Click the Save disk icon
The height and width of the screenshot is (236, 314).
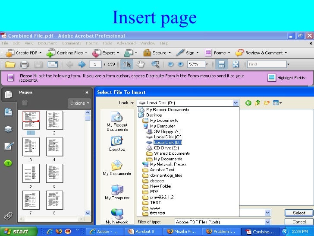38,64
